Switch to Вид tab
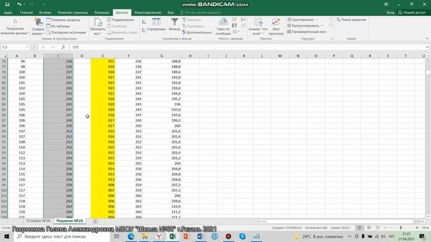 (x=170, y=13)
